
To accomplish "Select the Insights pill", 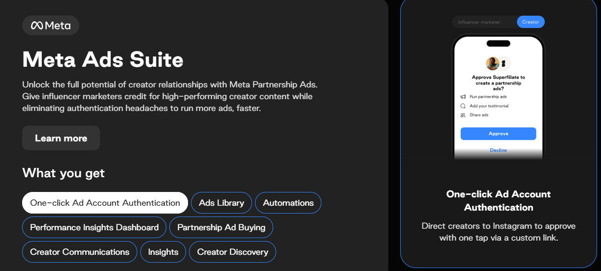I will click(x=163, y=252).
